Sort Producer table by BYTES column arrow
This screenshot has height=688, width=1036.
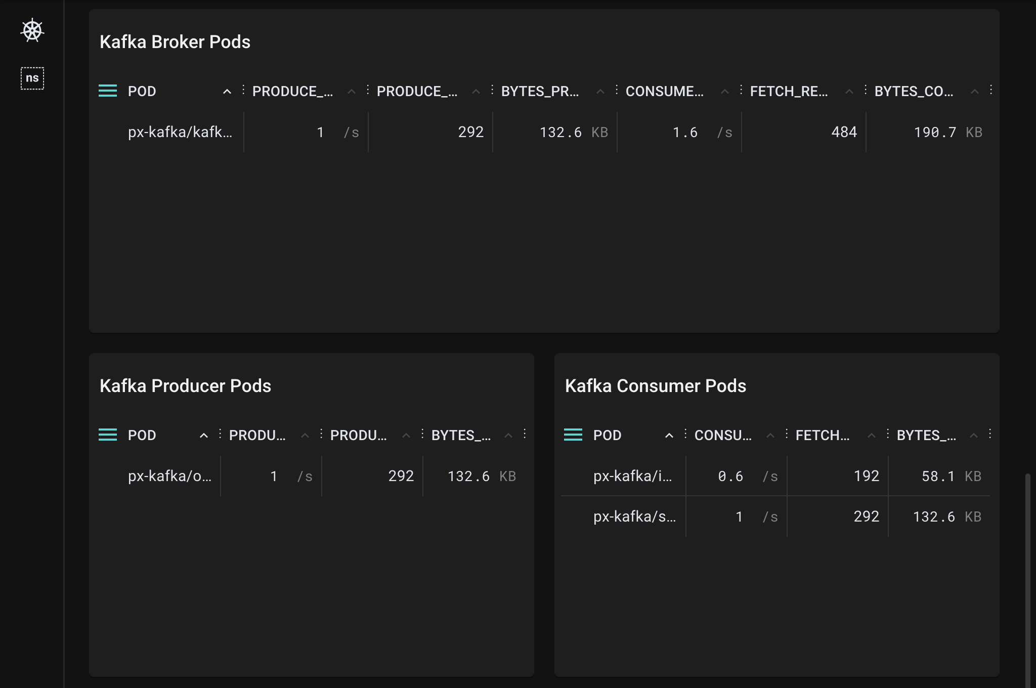point(508,436)
